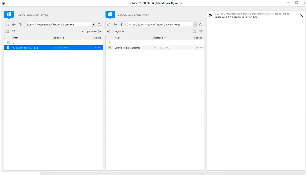Refresh the local computer file list
The height and width of the screenshot is (175, 306).
[99, 25]
